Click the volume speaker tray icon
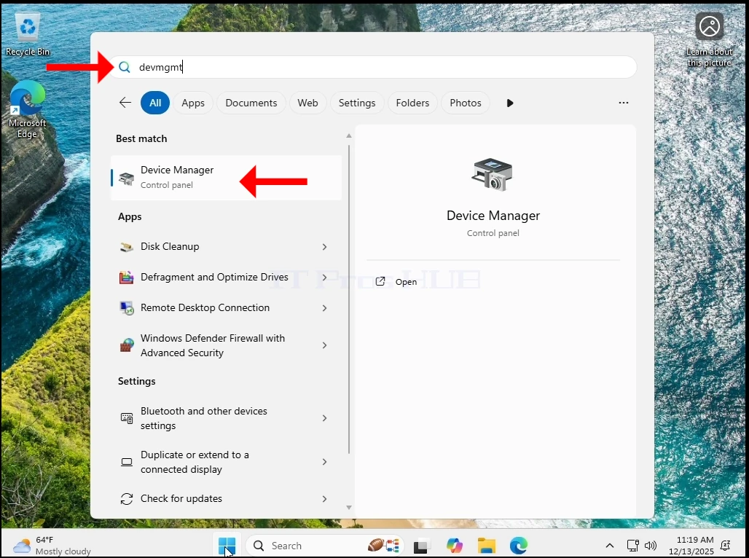 tap(651, 546)
